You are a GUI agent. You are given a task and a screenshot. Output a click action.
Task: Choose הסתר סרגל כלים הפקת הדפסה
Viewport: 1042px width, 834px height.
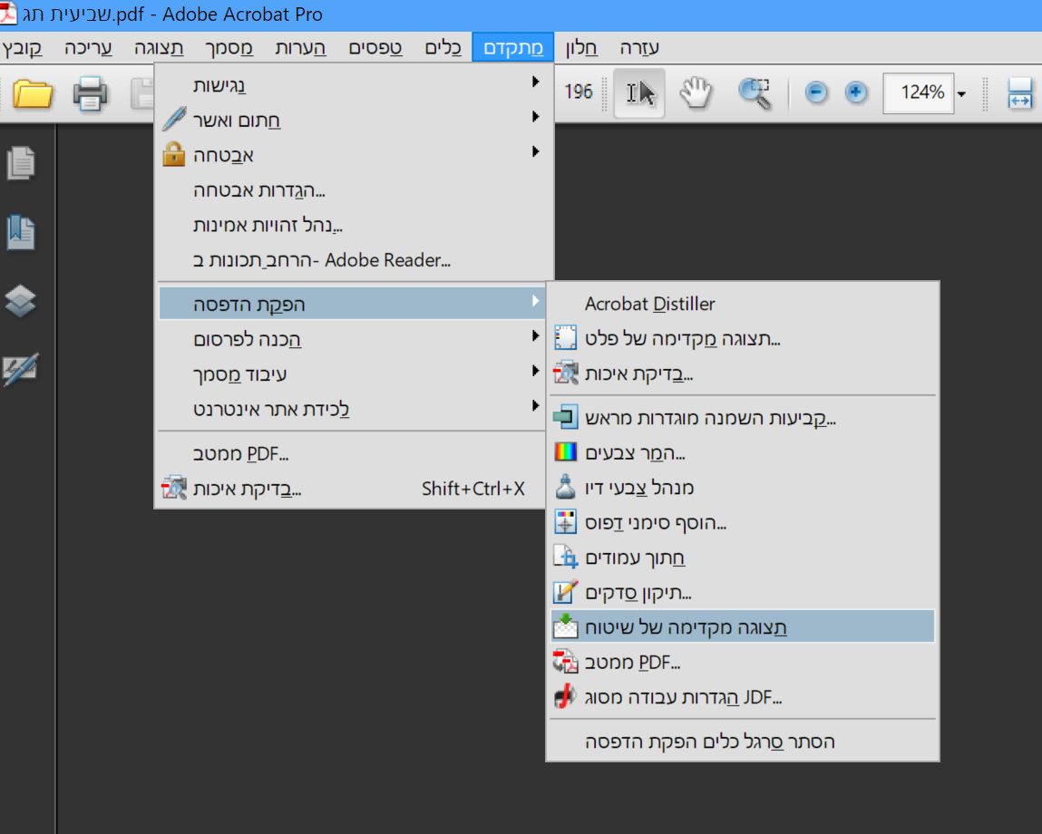[x=743, y=742]
